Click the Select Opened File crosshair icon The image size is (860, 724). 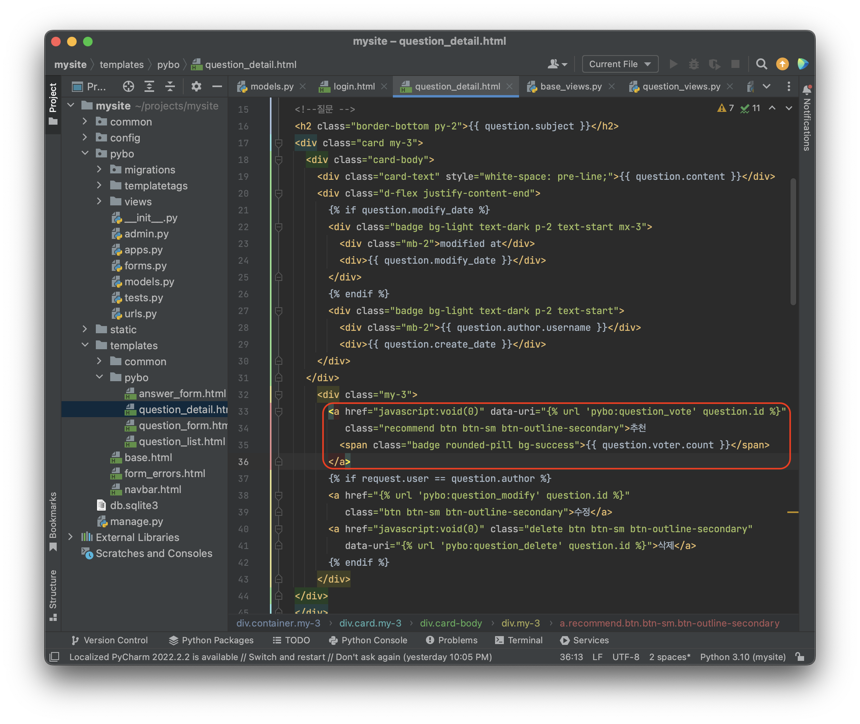tap(129, 86)
